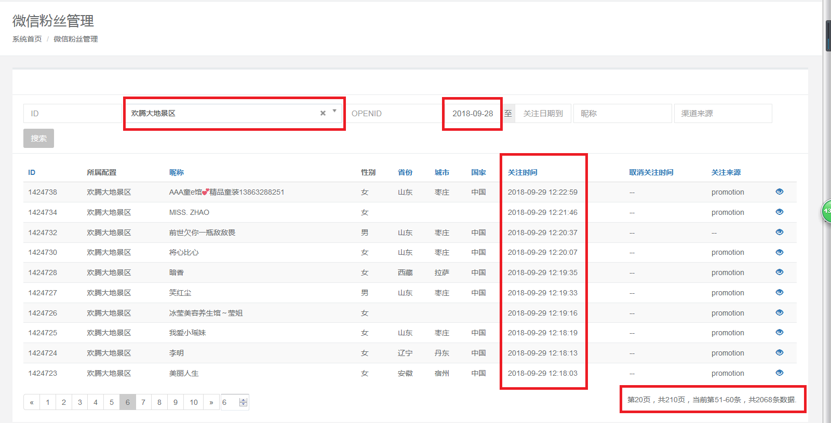The width and height of the screenshot is (831, 423).
Task: Click eye icon for row 1424738
Action: tap(779, 192)
